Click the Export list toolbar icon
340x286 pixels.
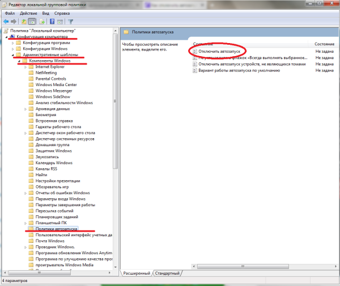point(42,22)
